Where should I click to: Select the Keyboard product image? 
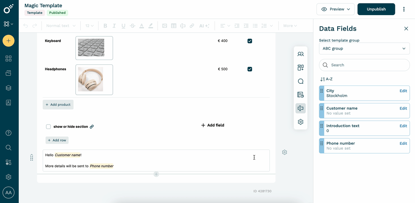pyautogui.click(x=94, y=48)
